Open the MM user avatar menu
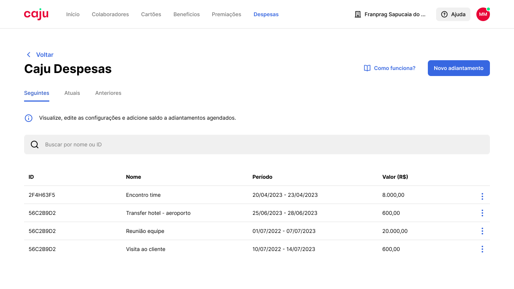The width and height of the screenshot is (514, 289). click(483, 14)
